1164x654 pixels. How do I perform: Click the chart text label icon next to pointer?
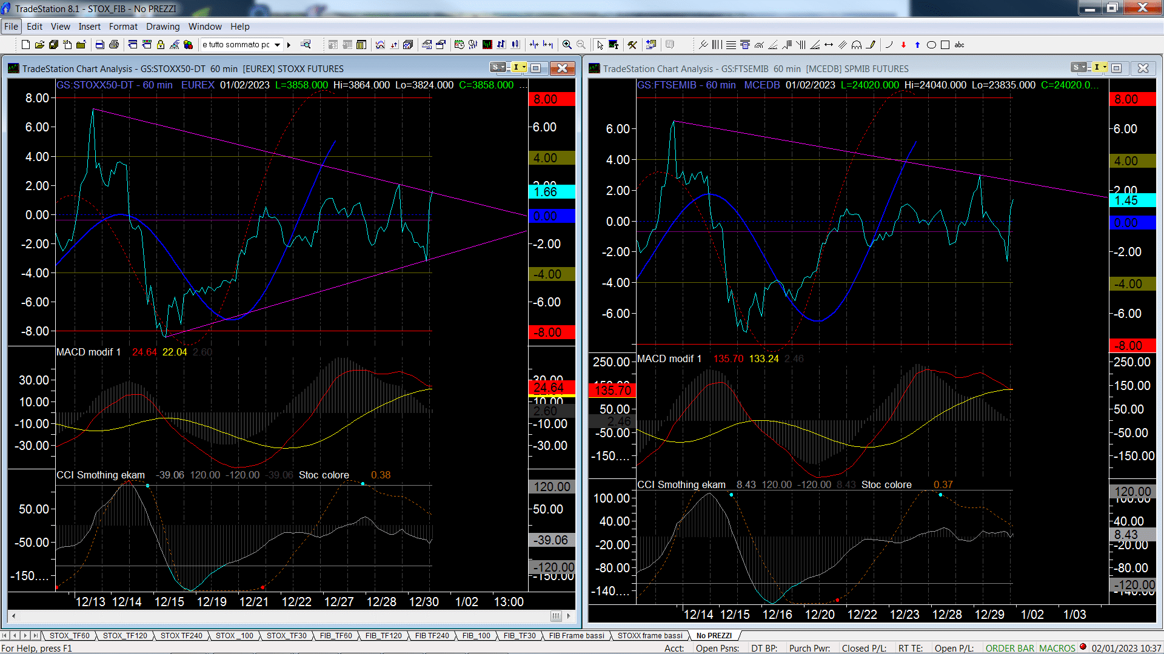(x=614, y=45)
